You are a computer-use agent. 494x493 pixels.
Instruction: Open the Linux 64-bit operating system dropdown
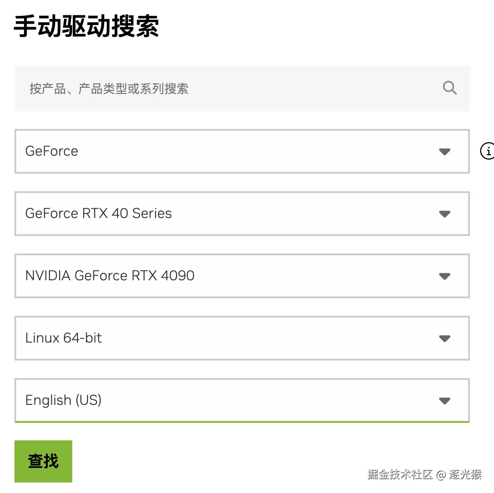242,338
